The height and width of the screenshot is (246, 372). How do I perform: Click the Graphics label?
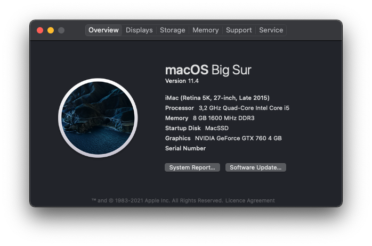point(177,138)
